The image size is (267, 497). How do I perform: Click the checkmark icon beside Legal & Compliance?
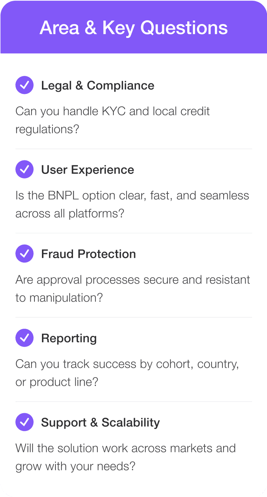click(25, 85)
